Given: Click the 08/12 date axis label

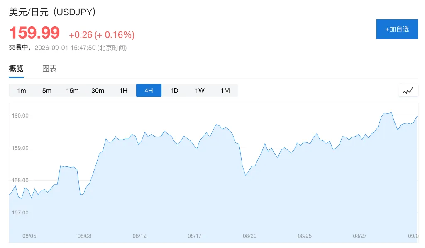Looking at the screenshot, I should [x=139, y=236].
